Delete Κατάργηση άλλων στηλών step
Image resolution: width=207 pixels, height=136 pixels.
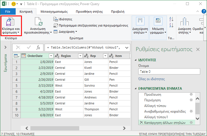(x=141, y=123)
